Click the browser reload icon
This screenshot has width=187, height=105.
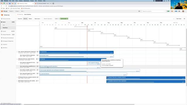[x=6, y=6]
